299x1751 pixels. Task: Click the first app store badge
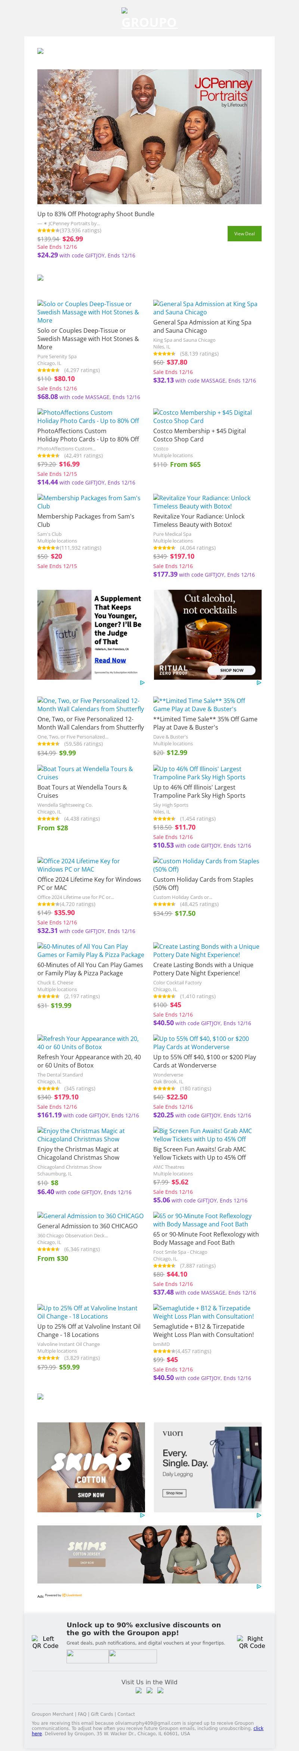(87, 1656)
